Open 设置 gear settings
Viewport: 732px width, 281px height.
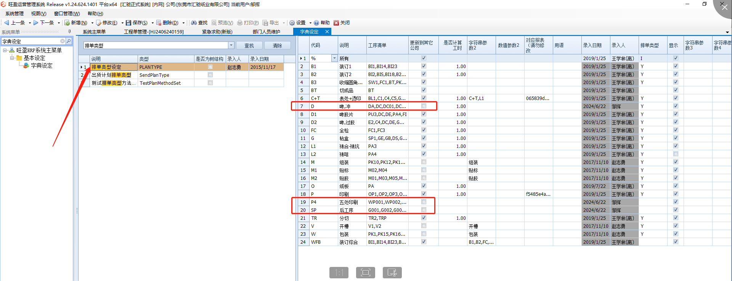[x=292, y=23]
